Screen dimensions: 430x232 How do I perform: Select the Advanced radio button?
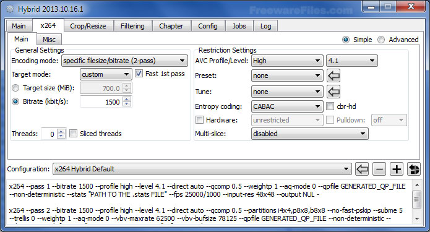click(x=381, y=40)
